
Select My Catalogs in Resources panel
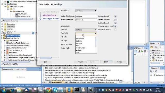(x=156, y=51)
